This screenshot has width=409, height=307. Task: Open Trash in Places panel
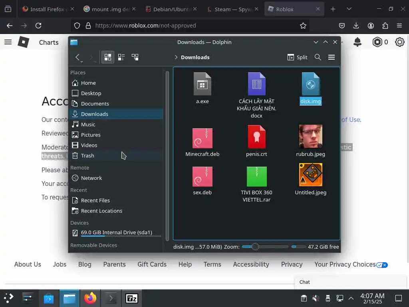116,155
